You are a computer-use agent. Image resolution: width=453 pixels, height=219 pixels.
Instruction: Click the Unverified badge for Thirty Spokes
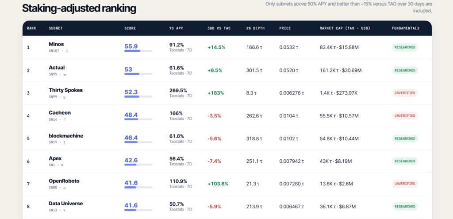[x=405, y=93]
